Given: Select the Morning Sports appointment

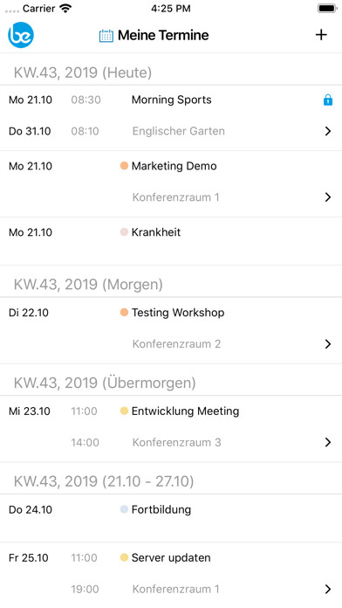Looking at the screenshot, I should (171, 118).
